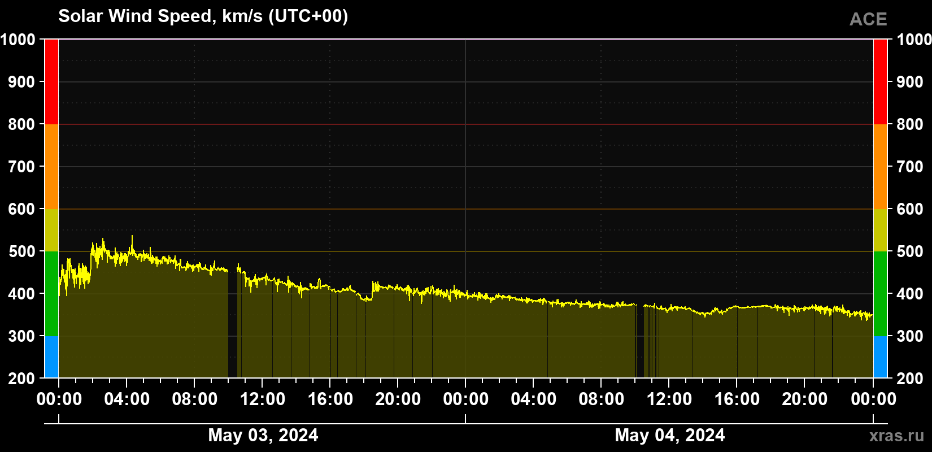932x452 pixels.
Task: Click the xras.ru watermark link
Action: point(897,436)
